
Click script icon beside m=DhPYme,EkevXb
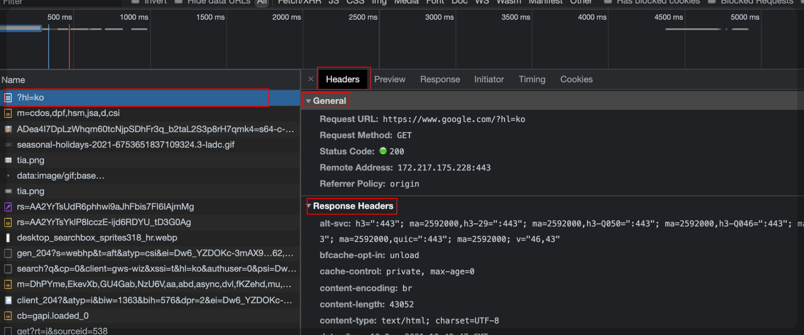(8, 285)
